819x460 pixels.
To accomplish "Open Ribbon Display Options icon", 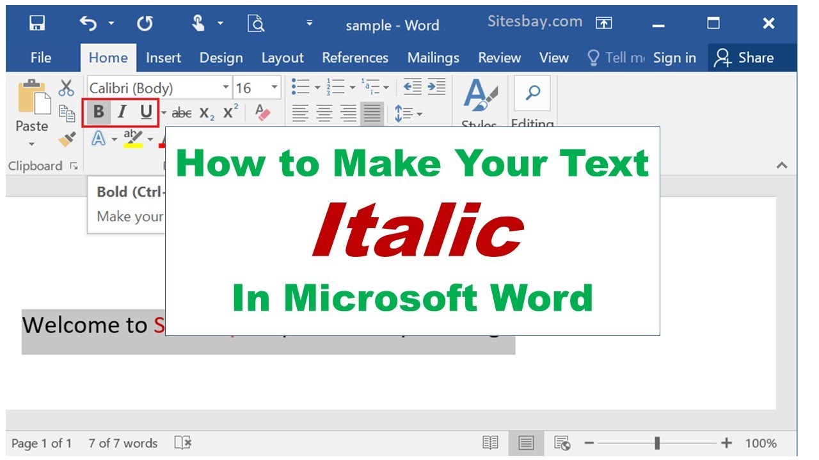I will (604, 23).
